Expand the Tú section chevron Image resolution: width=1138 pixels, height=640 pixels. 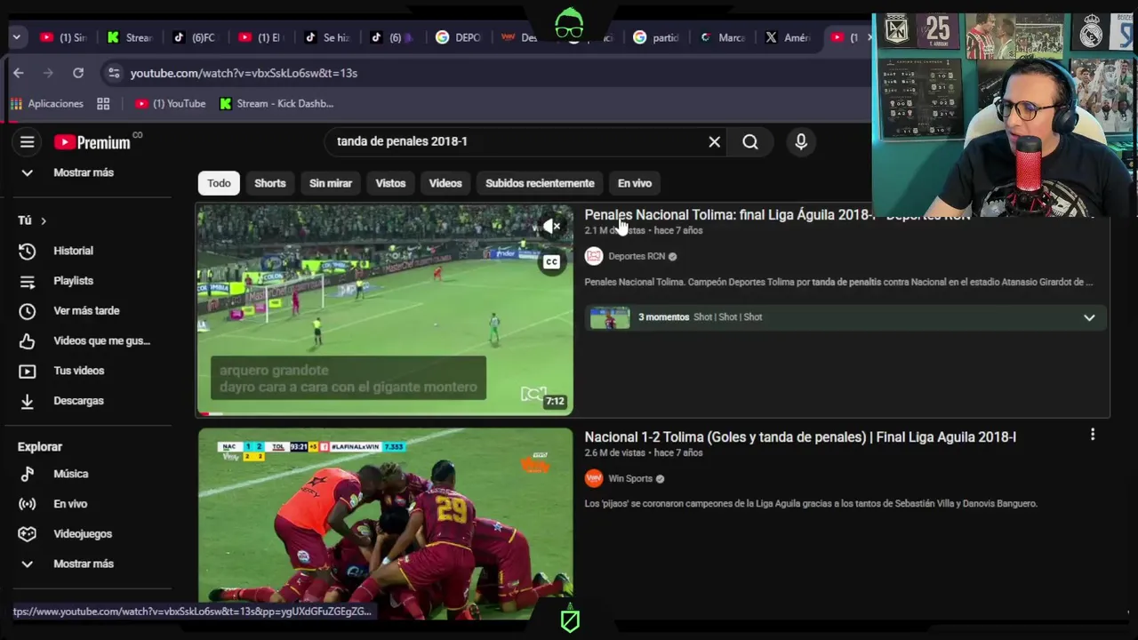click(43, 220)
